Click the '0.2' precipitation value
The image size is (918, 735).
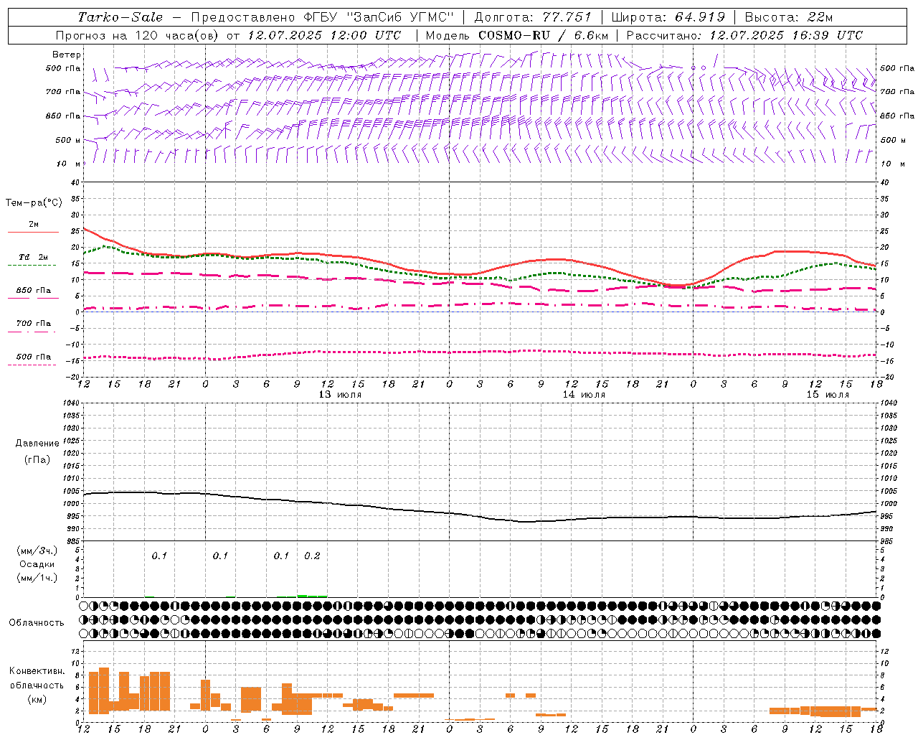click(312, 556)
